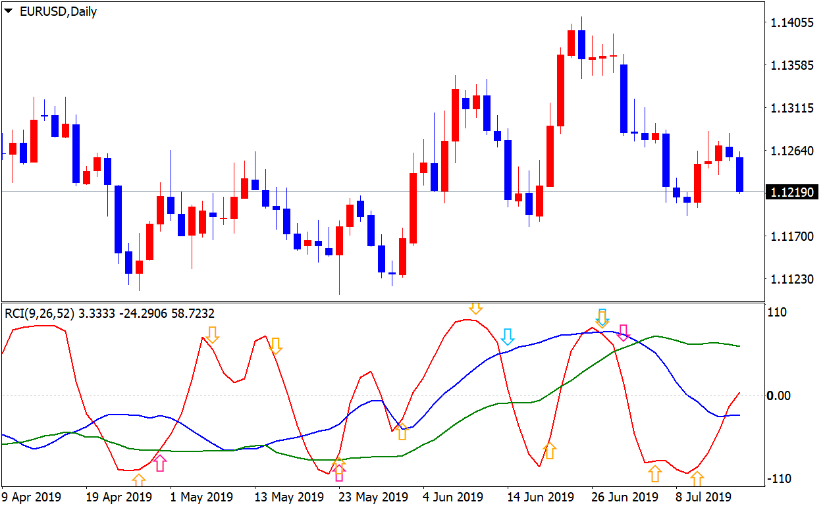Click the EURUSD,Daily chart title

click(x=57, y=11)
